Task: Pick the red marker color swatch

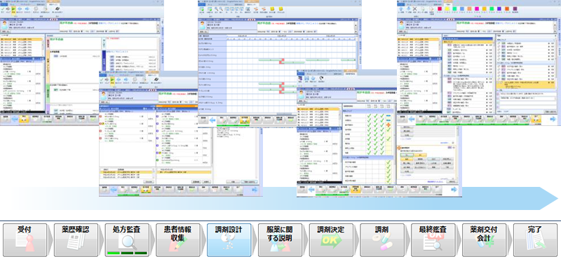Action: pos(440,8)
